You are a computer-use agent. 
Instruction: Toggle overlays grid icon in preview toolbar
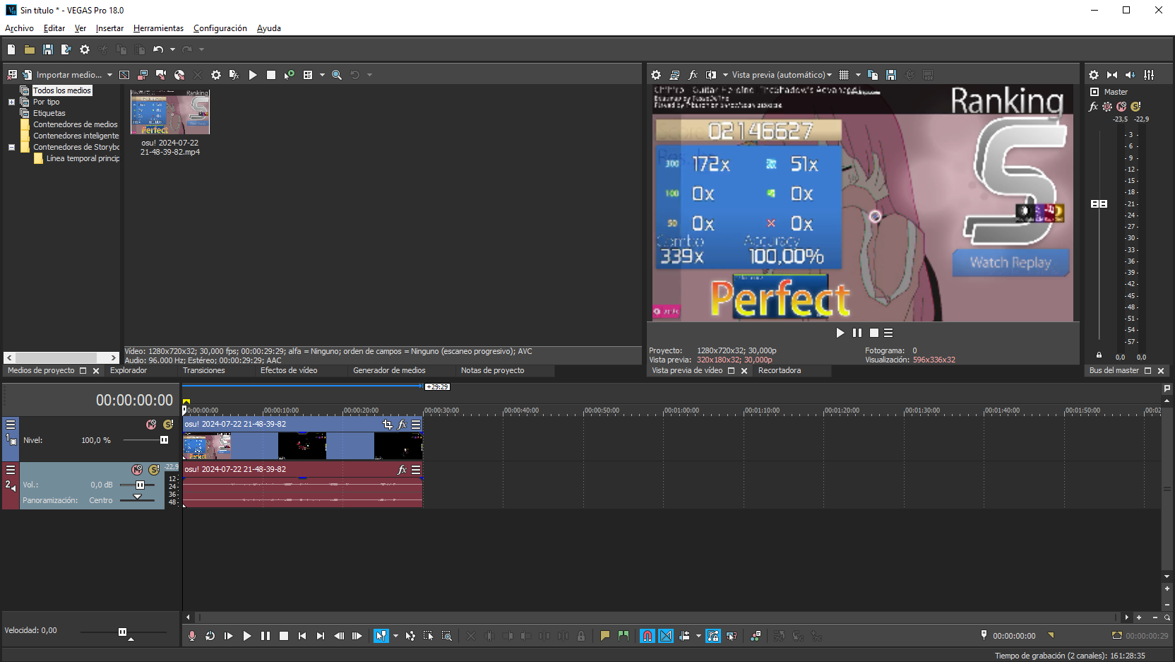pos(844,75)
